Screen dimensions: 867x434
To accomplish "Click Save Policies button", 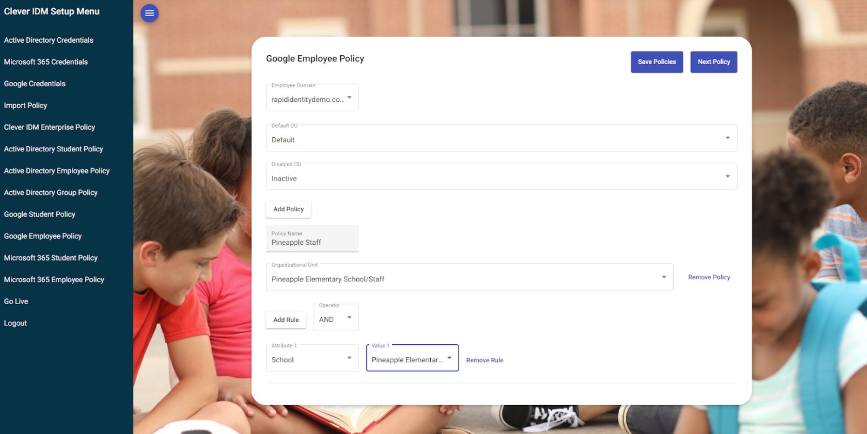I will click(657, 62).
